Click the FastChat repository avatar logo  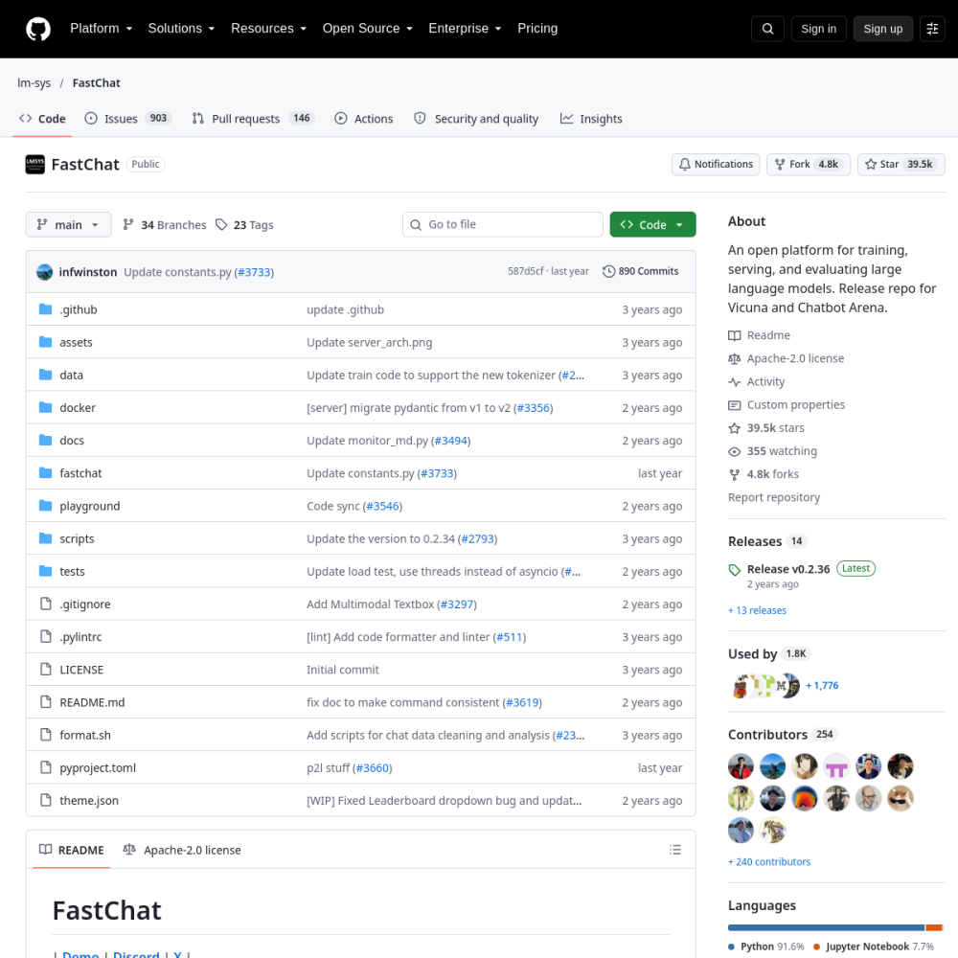34,165
